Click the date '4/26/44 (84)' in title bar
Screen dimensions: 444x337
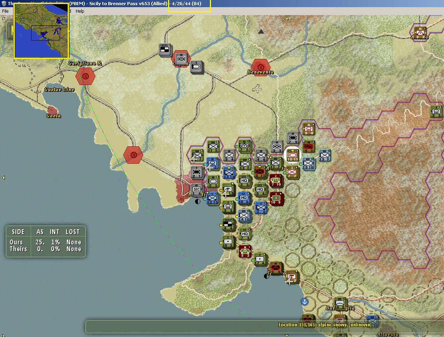point(186,4)
